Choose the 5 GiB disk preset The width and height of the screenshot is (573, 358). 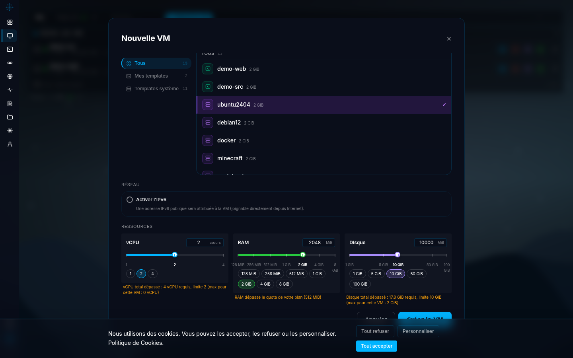coord(376,274)
